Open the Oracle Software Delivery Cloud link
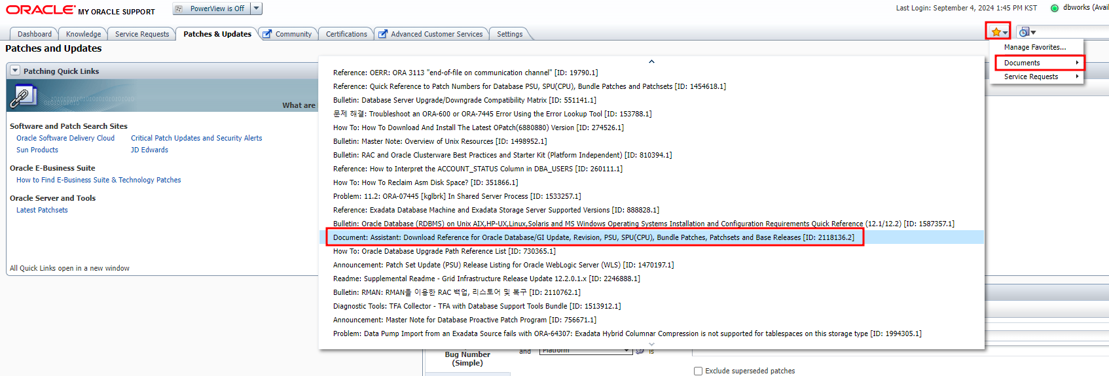Screen dimensions: 1109x376 65,138
